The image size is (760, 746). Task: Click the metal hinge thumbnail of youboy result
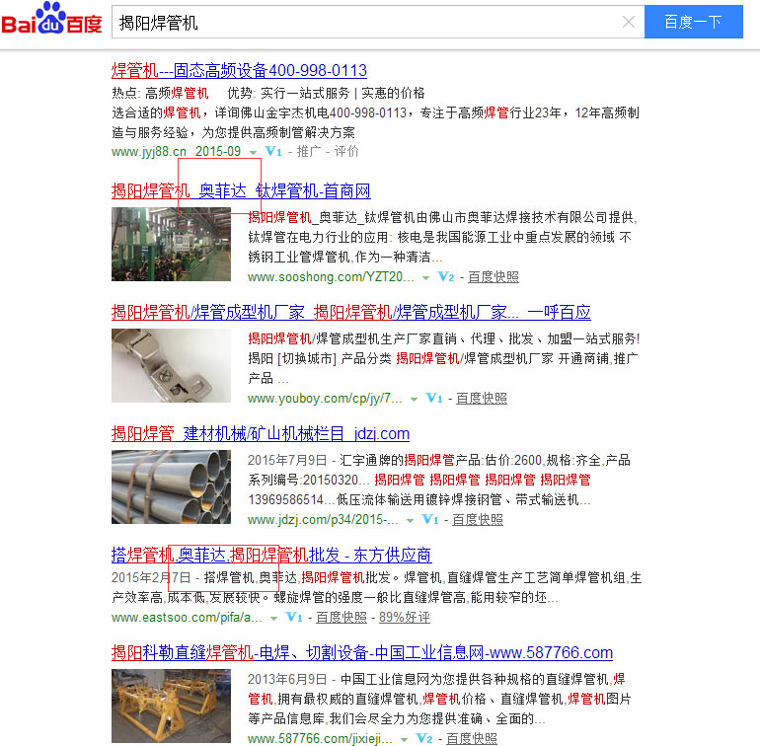coord(171,365)
